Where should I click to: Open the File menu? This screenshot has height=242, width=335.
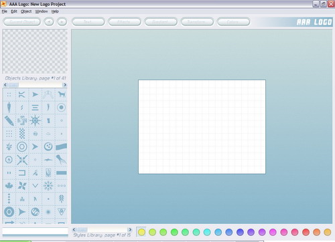click(5, 11)
